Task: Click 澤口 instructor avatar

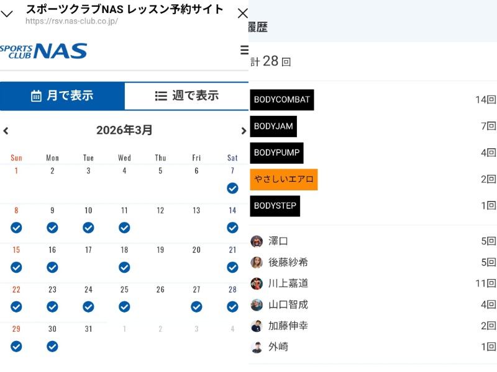Action: [257, 241]
